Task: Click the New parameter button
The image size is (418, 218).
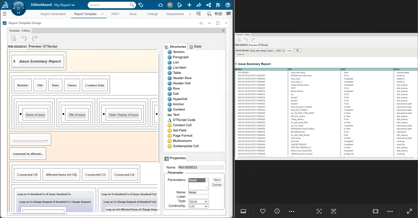Action: (x=217, y=180)
